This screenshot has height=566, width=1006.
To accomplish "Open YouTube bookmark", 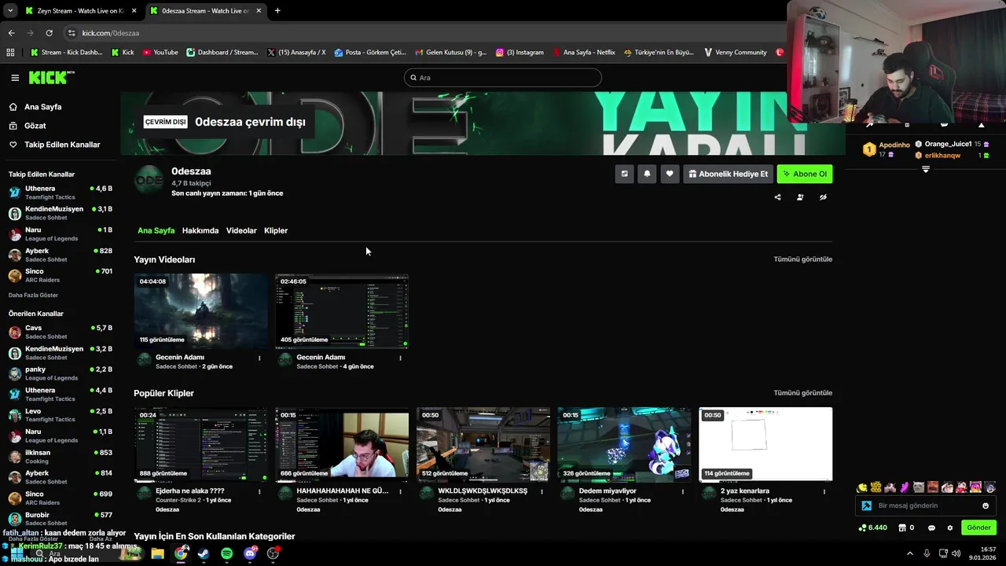I will pyautogui.click(x=160, y=53).
